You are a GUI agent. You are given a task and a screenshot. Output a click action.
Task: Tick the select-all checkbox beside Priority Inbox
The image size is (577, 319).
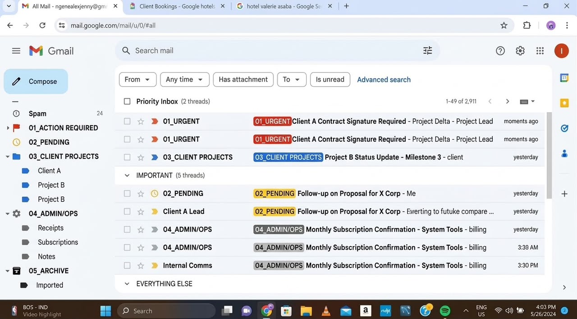[127, 101]
